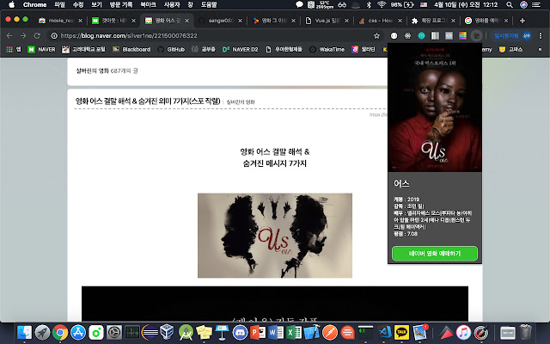Open Discord from the Dock
Image resolution: width=550 pixels, height=344 pixels.
pos(240,332)
